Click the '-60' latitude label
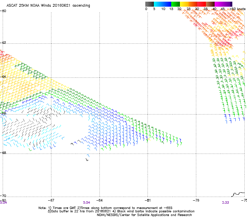 coord(3,11)
